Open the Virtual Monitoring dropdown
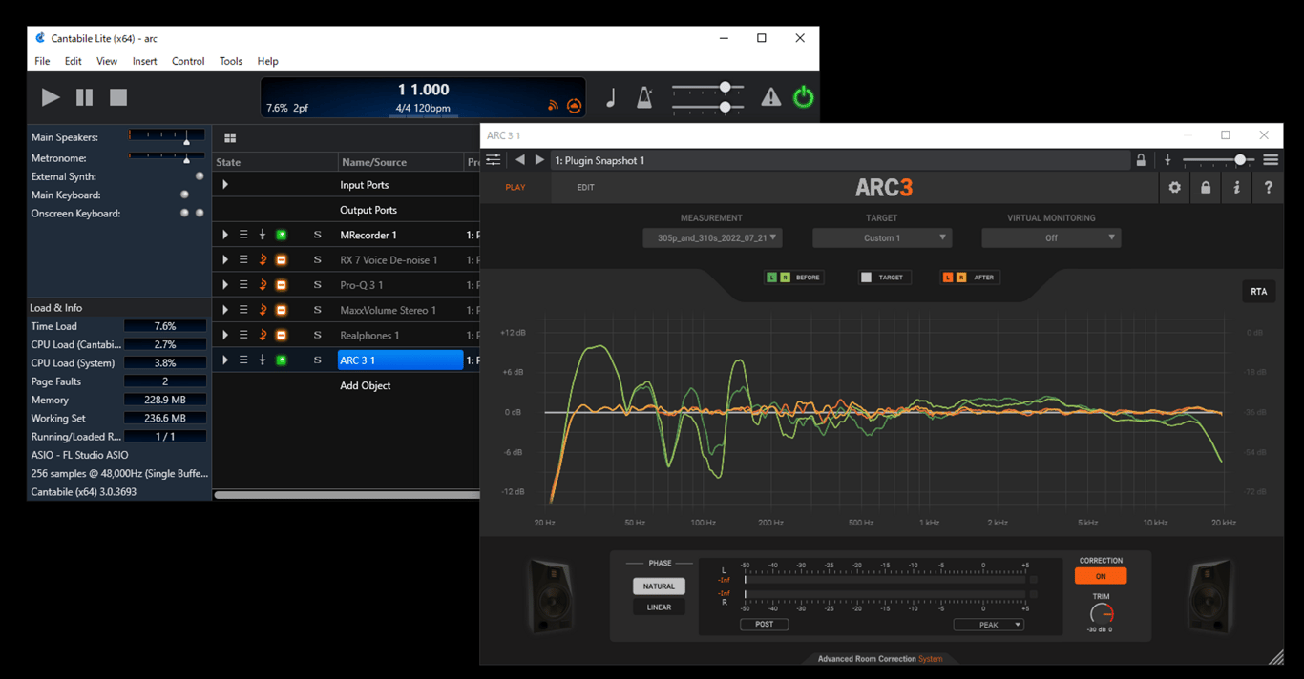This screenshot has width=1304, height=679. (1051, 238)
